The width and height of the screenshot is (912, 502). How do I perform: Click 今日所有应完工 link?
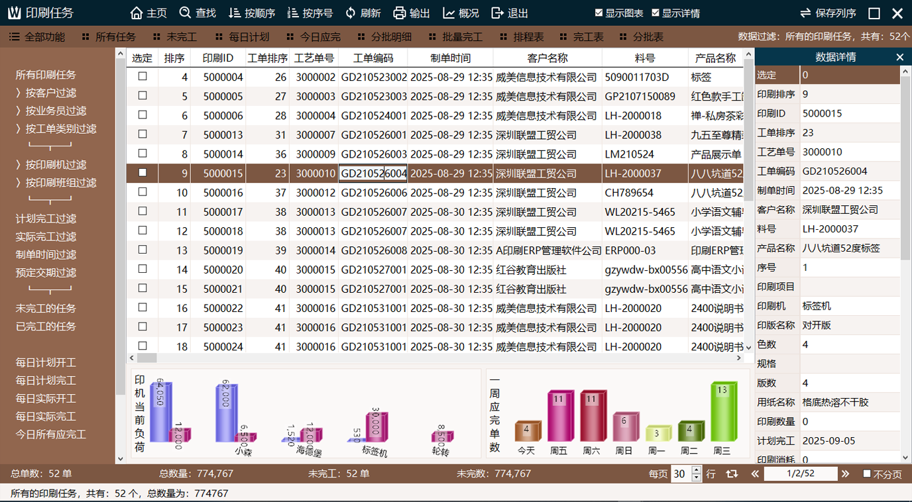pyautogui.click(x=51, y=434)
